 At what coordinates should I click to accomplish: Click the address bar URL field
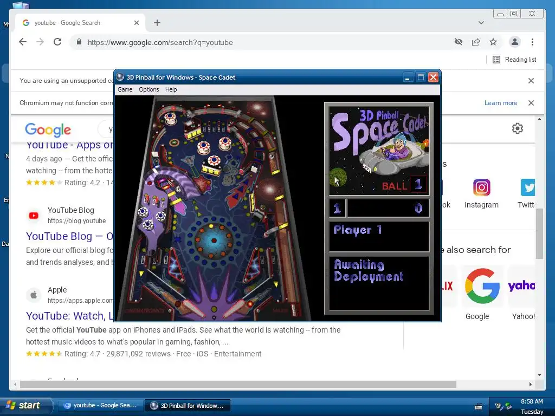[262, 42]
